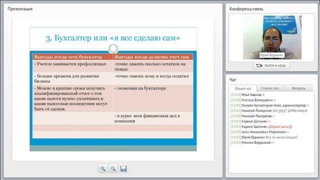Click chat message from Алла Николаевна Маркелова
The image size is (320, 180).
(260, 132)
